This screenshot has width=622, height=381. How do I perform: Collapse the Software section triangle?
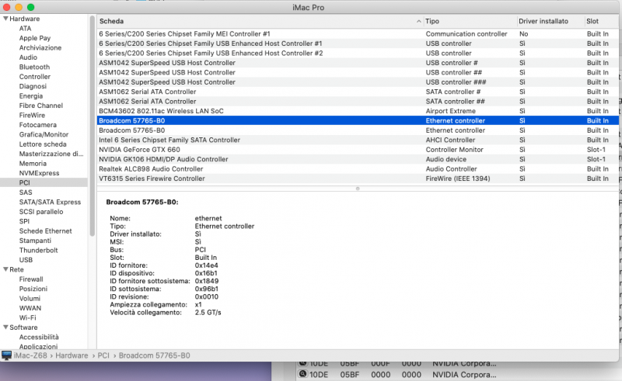[x=5, y=327]
